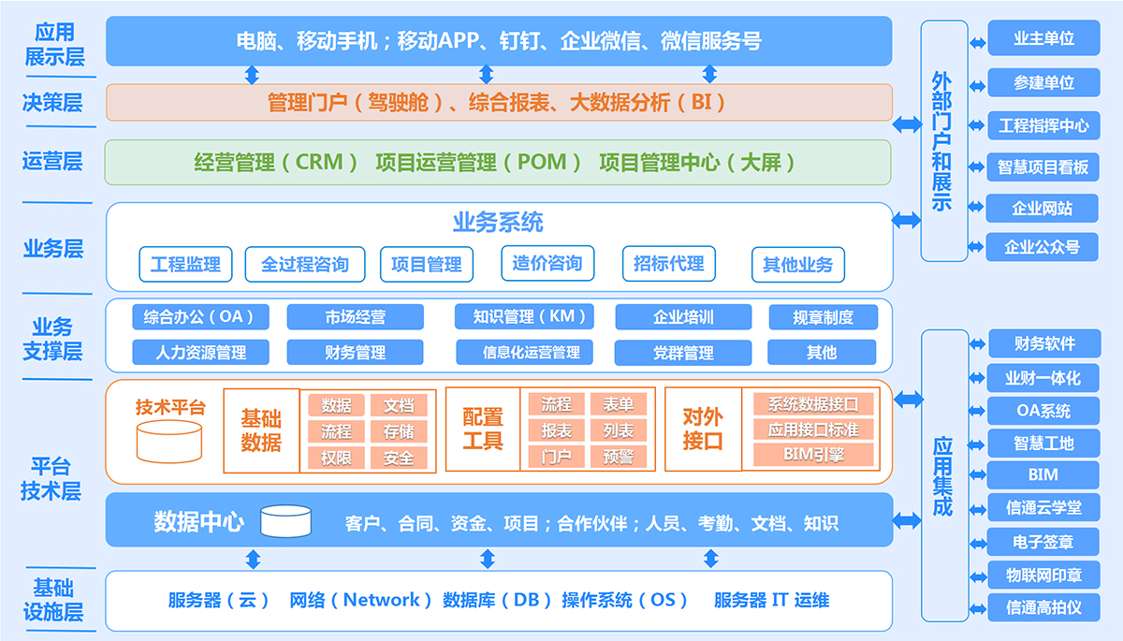
Task: Click the double arrow right of 业务系统 box
Action: (x=906, y=221)
